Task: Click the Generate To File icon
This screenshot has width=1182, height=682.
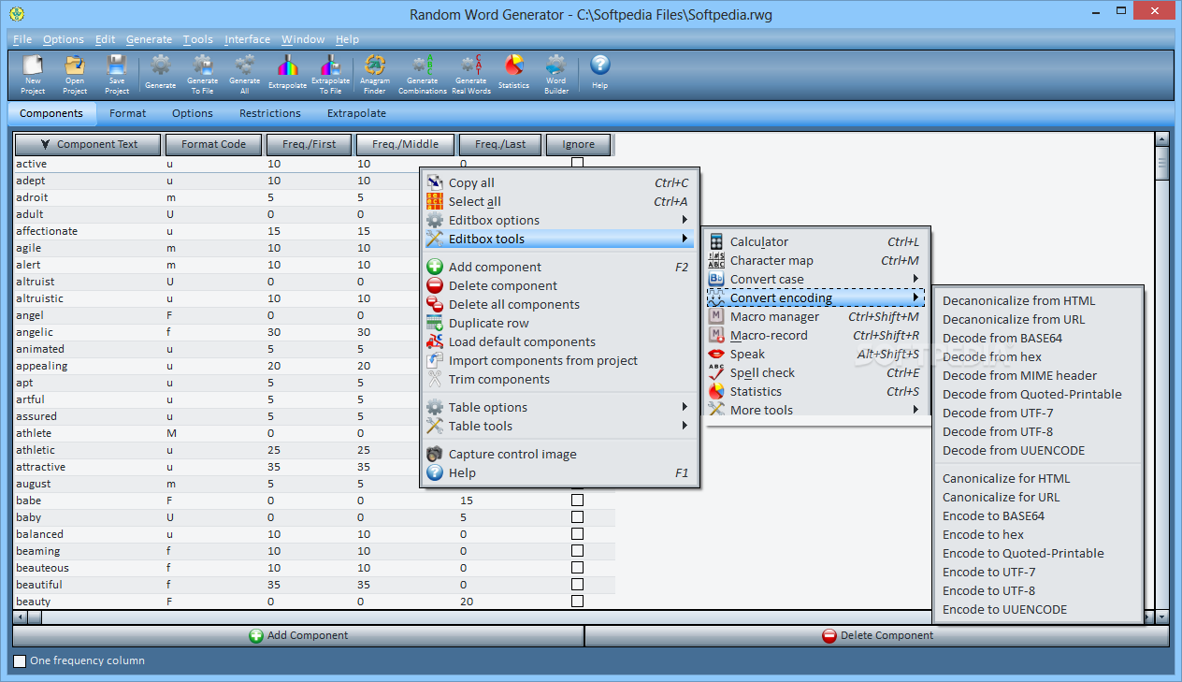Action: (203, 74)
